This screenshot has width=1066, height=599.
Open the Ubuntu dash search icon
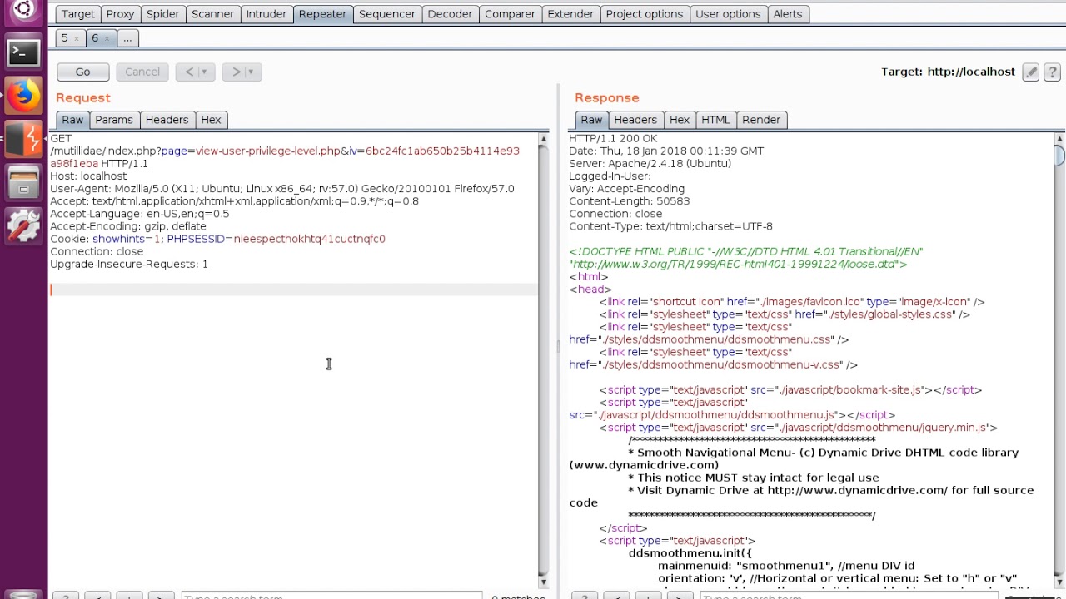23,10
